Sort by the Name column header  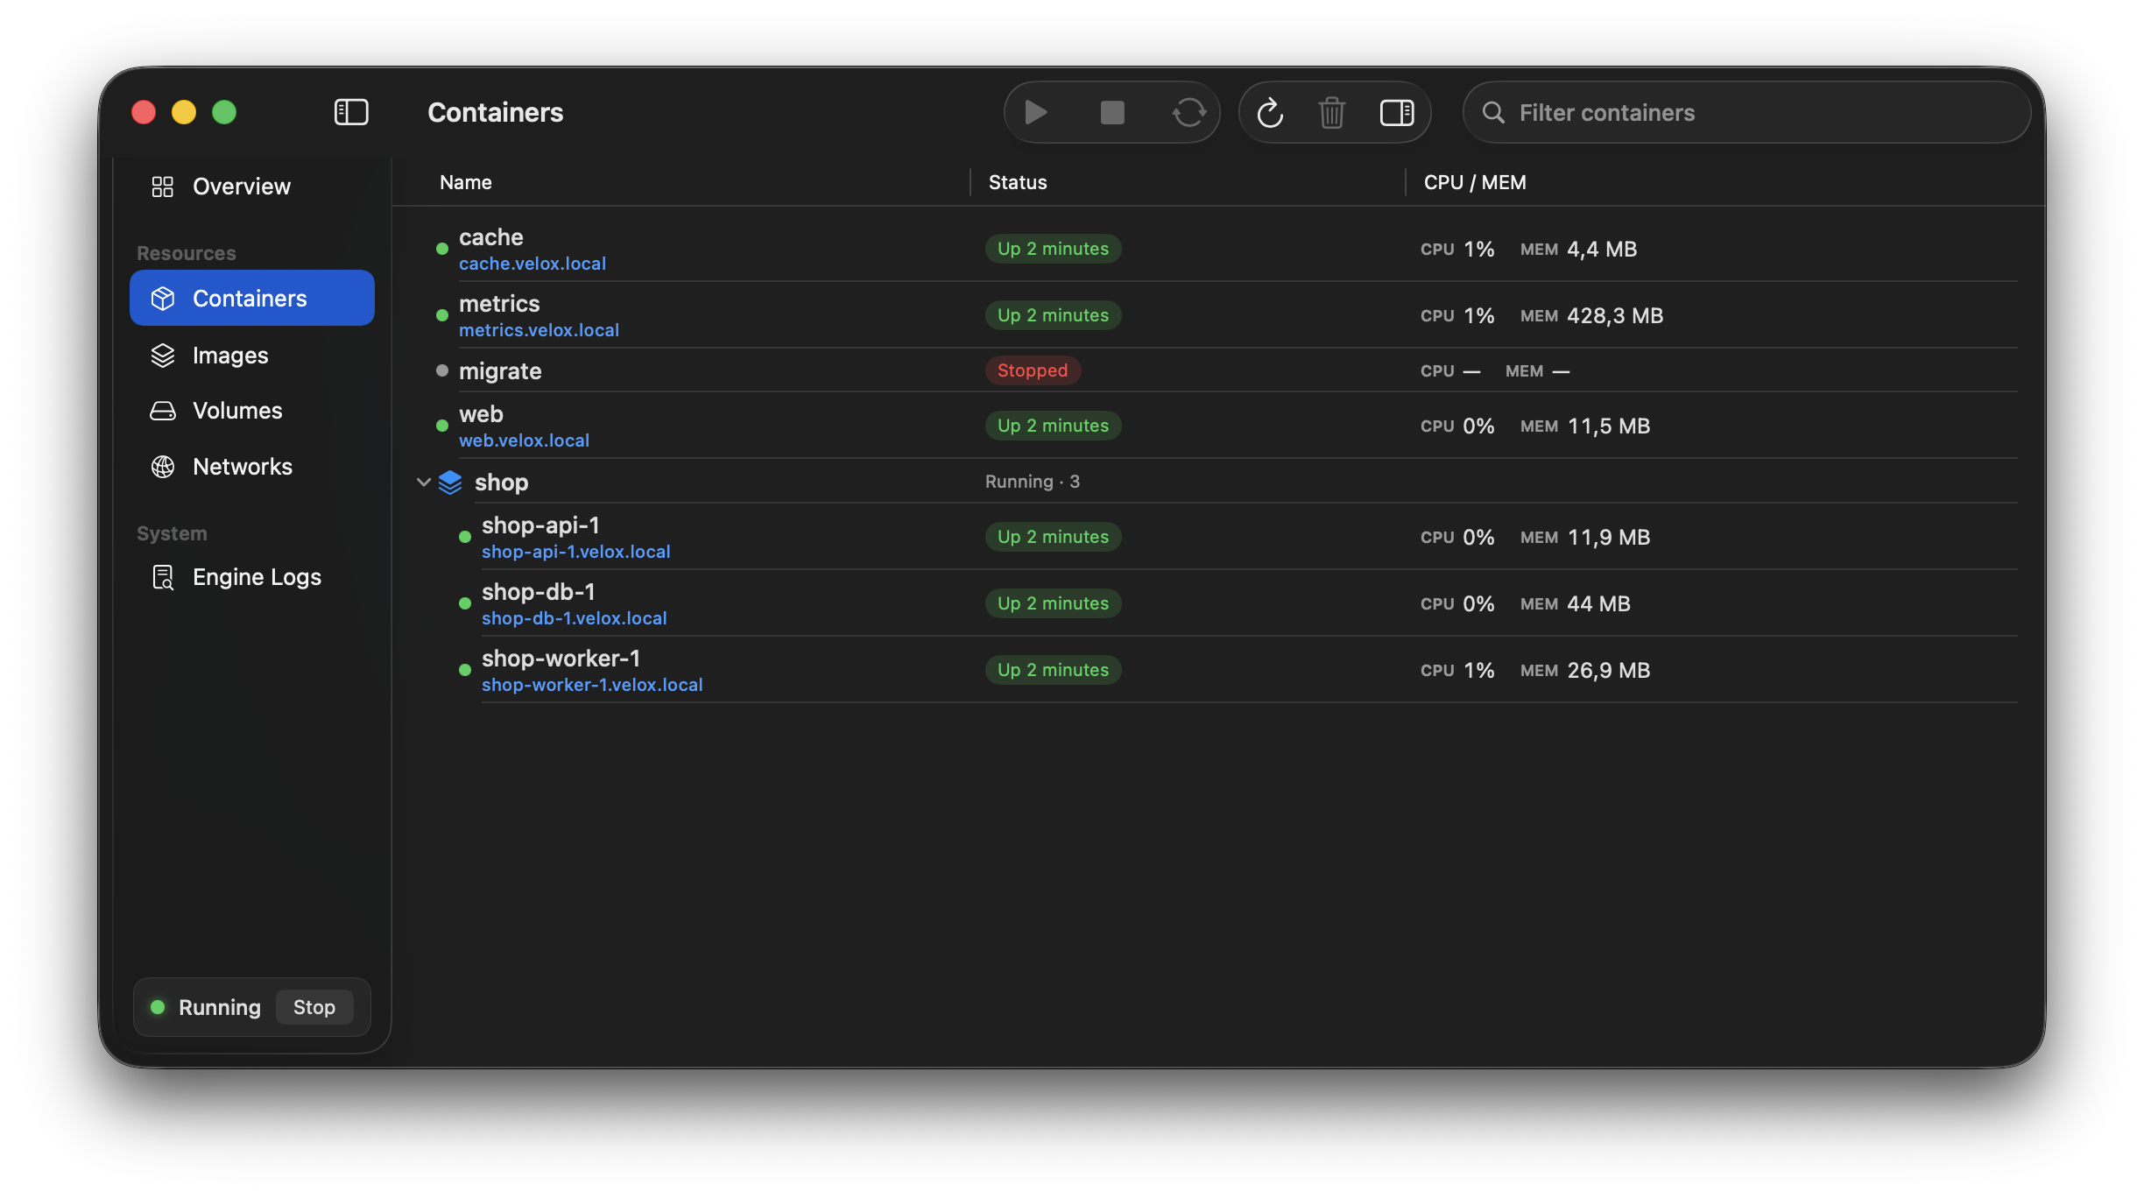pyautogui.click(x=466, y=182)
